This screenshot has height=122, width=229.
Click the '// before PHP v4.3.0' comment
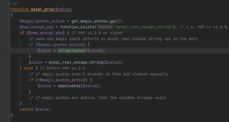(x=63, y=68)
